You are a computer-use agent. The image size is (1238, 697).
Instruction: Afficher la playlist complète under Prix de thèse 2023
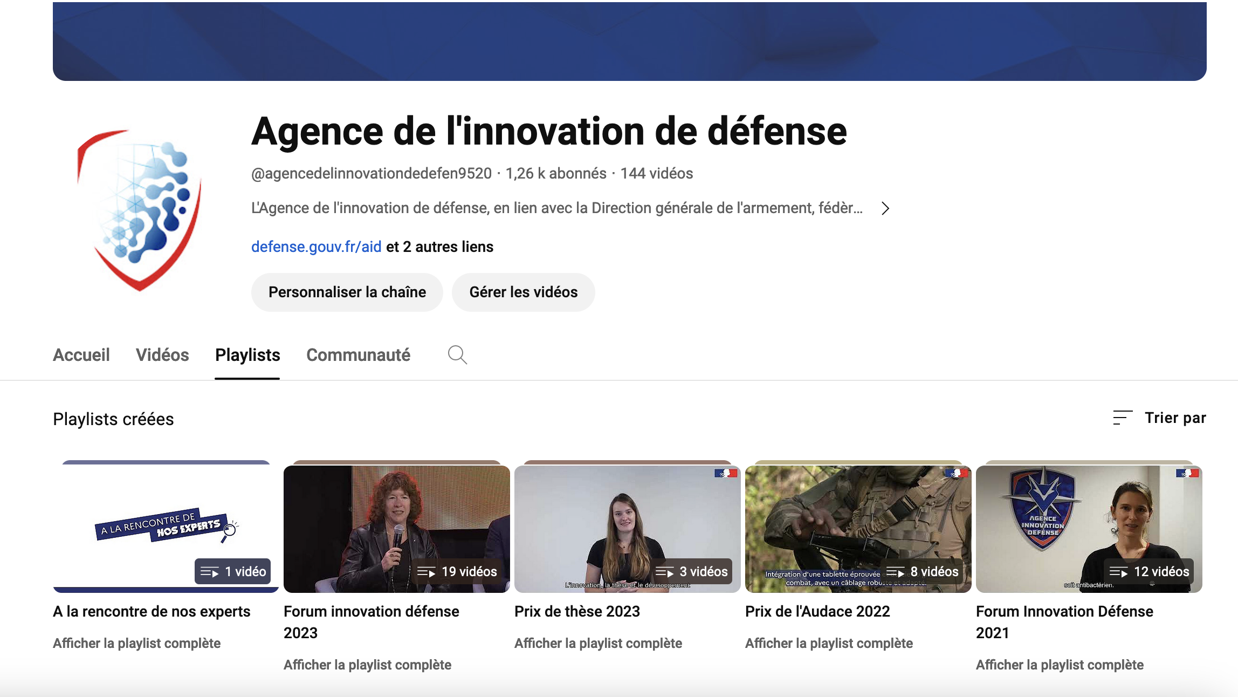[x=599, y=644]
